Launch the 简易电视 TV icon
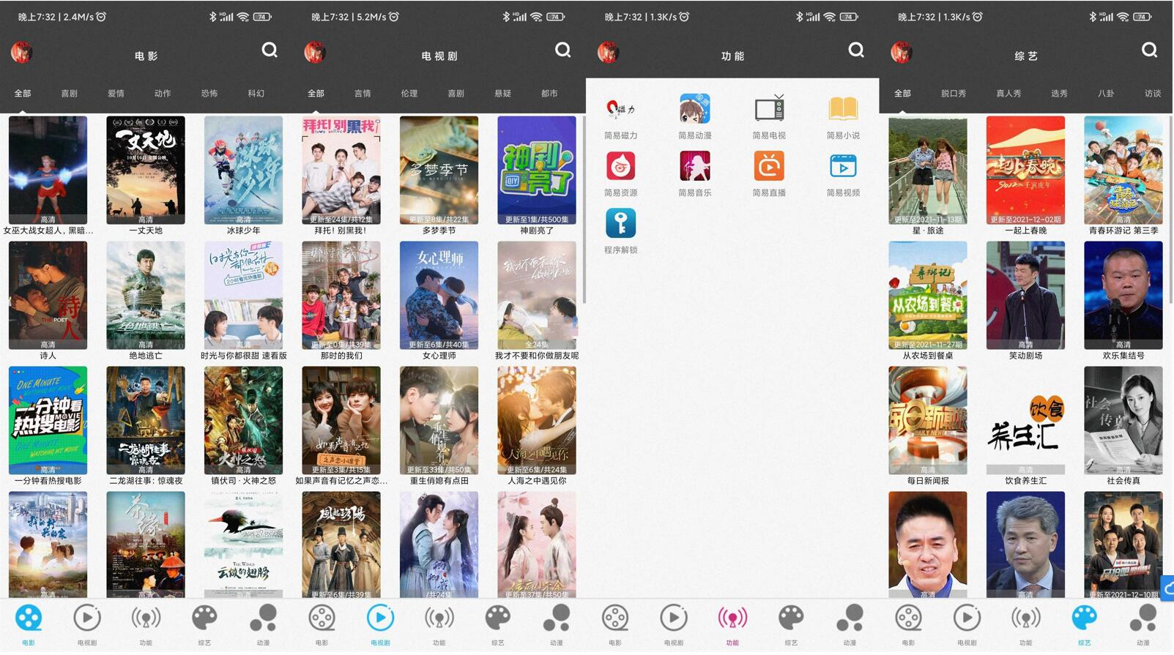The height and width of the screenshot is (655, 1174). pos(769,111)
